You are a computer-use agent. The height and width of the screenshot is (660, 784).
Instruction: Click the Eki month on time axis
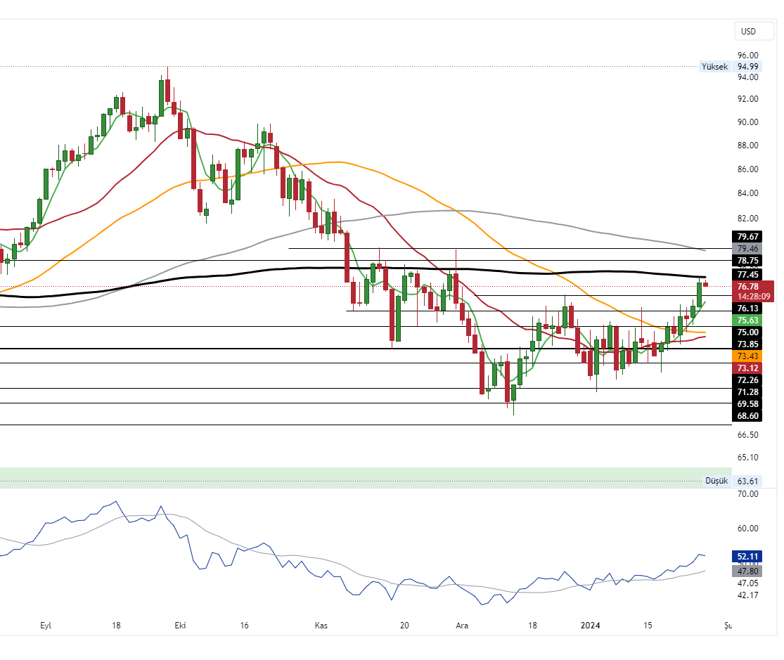click(180, 625)
